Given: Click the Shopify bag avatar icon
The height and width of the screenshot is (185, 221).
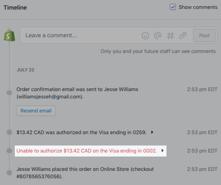Looking at the screenshot, I should 9,36.
